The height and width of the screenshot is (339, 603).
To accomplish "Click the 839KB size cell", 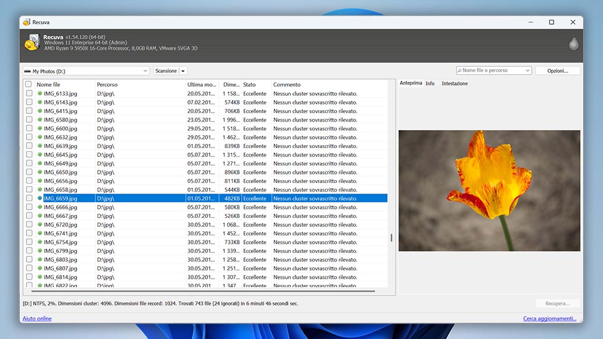I will click(x=232, y=146).
